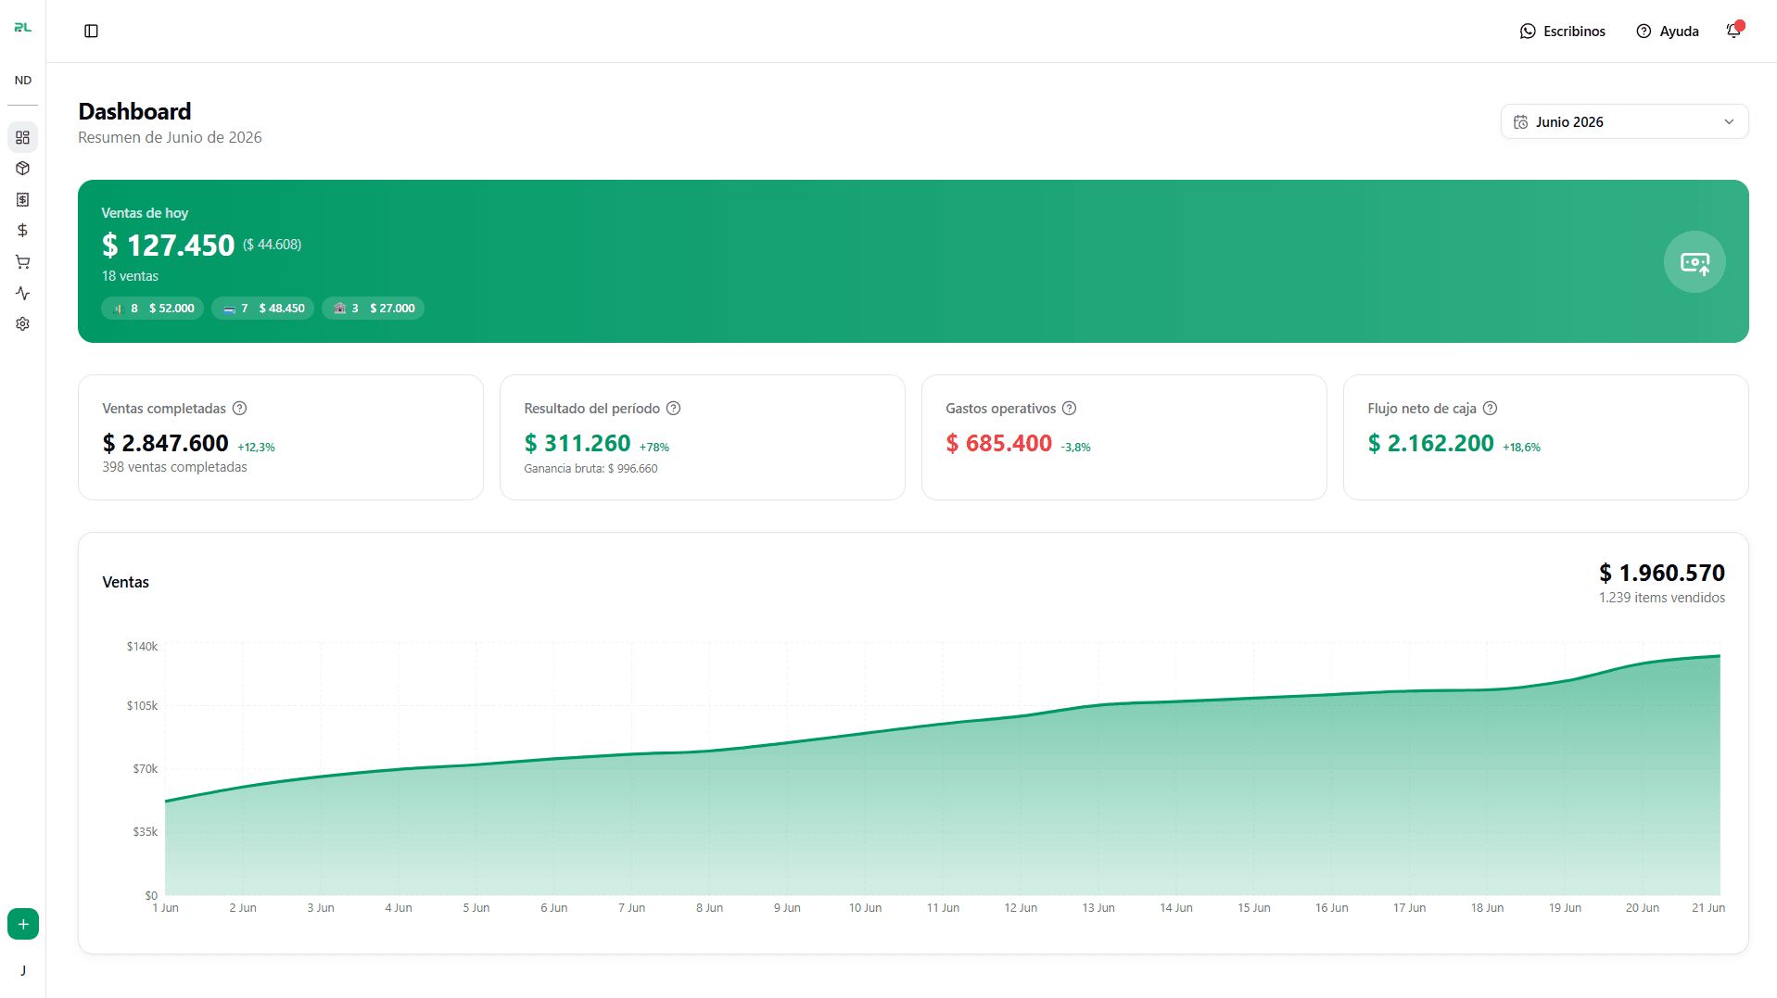The width and height of the screenshot is (1777, 998).
Task: Click the Resultado amount $ 311.260
Action: click(577, 444)
